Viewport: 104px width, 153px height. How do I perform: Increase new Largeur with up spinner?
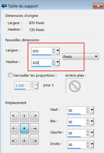pos(53,50)
